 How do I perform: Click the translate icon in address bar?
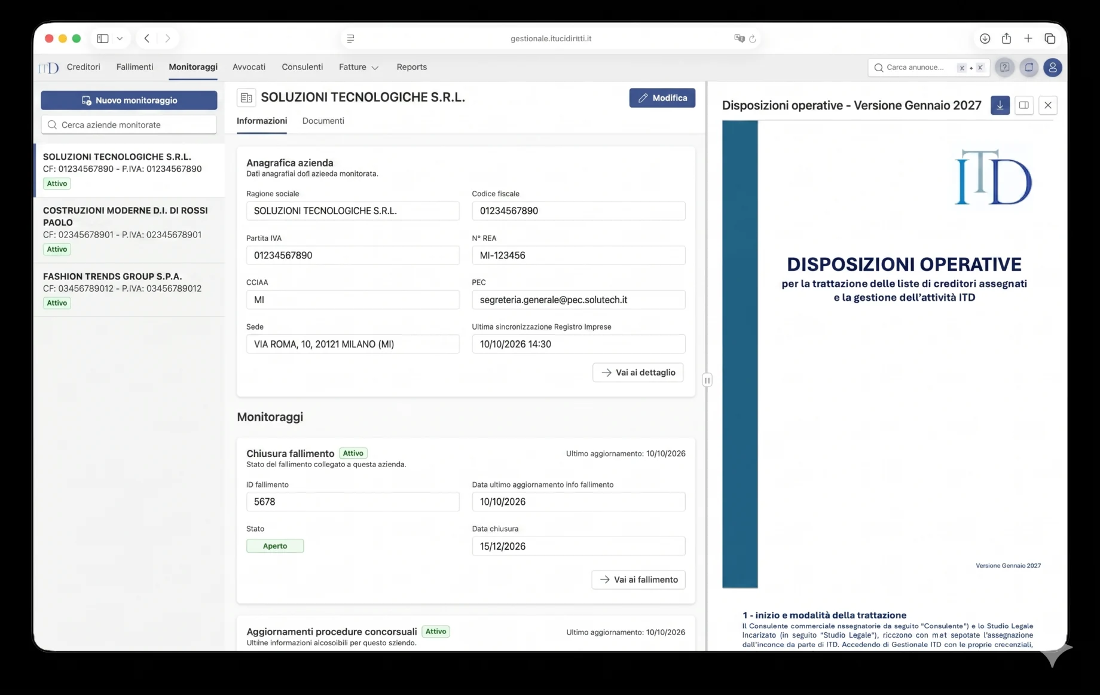pos(739,38)
